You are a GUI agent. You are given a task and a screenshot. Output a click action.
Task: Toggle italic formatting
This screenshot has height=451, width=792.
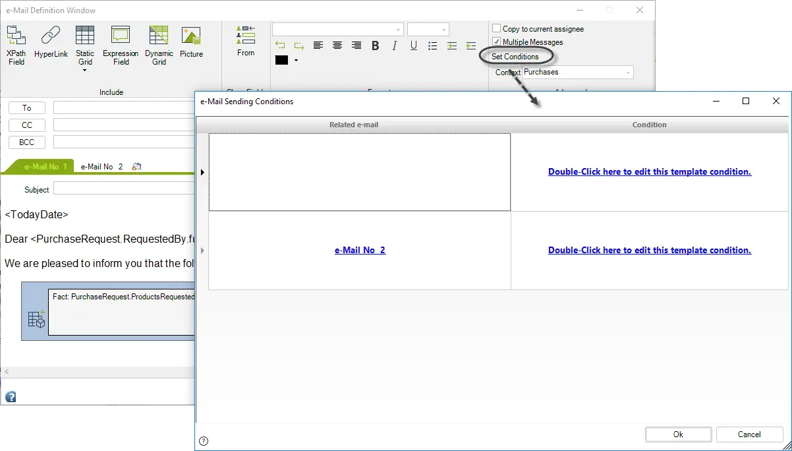tap(395, 45)
